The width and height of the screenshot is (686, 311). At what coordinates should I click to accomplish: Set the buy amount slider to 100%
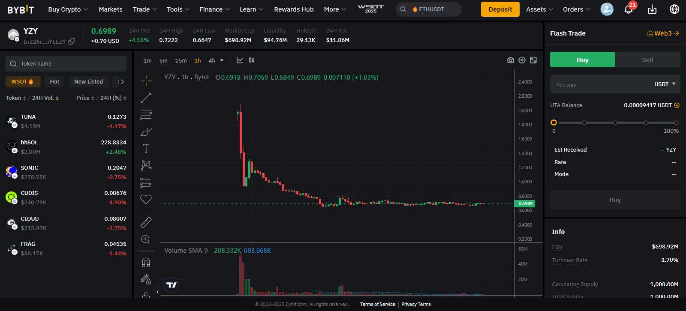(x=677, y=123)
